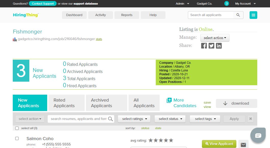Click the Fishmonger job title
Screen dimensions: 270x148
pos(27,32)
